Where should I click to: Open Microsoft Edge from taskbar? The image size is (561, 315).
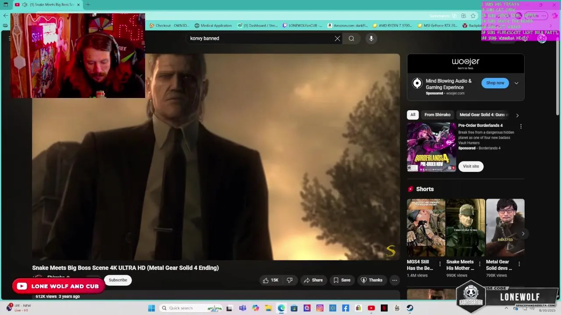pyautogui.click(x=281, y=308)
